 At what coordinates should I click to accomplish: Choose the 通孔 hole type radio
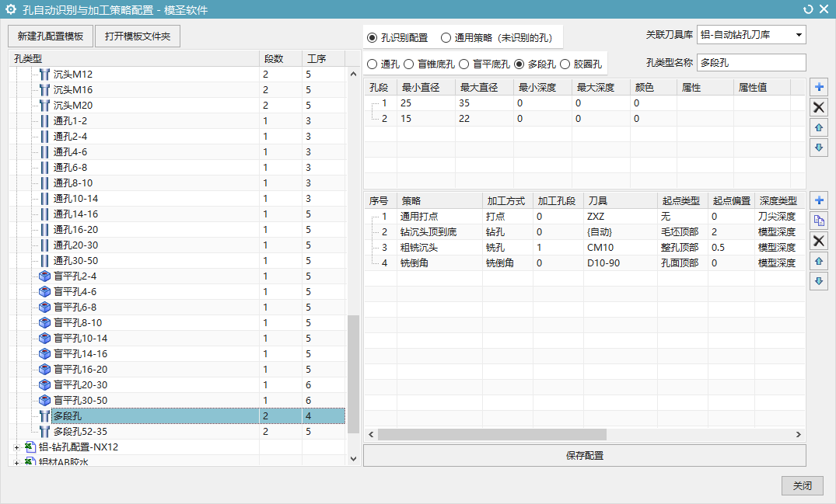tap(373, 64)
